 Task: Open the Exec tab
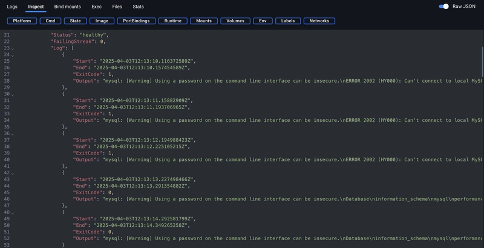pyautogui.click(x=96, y=7)
